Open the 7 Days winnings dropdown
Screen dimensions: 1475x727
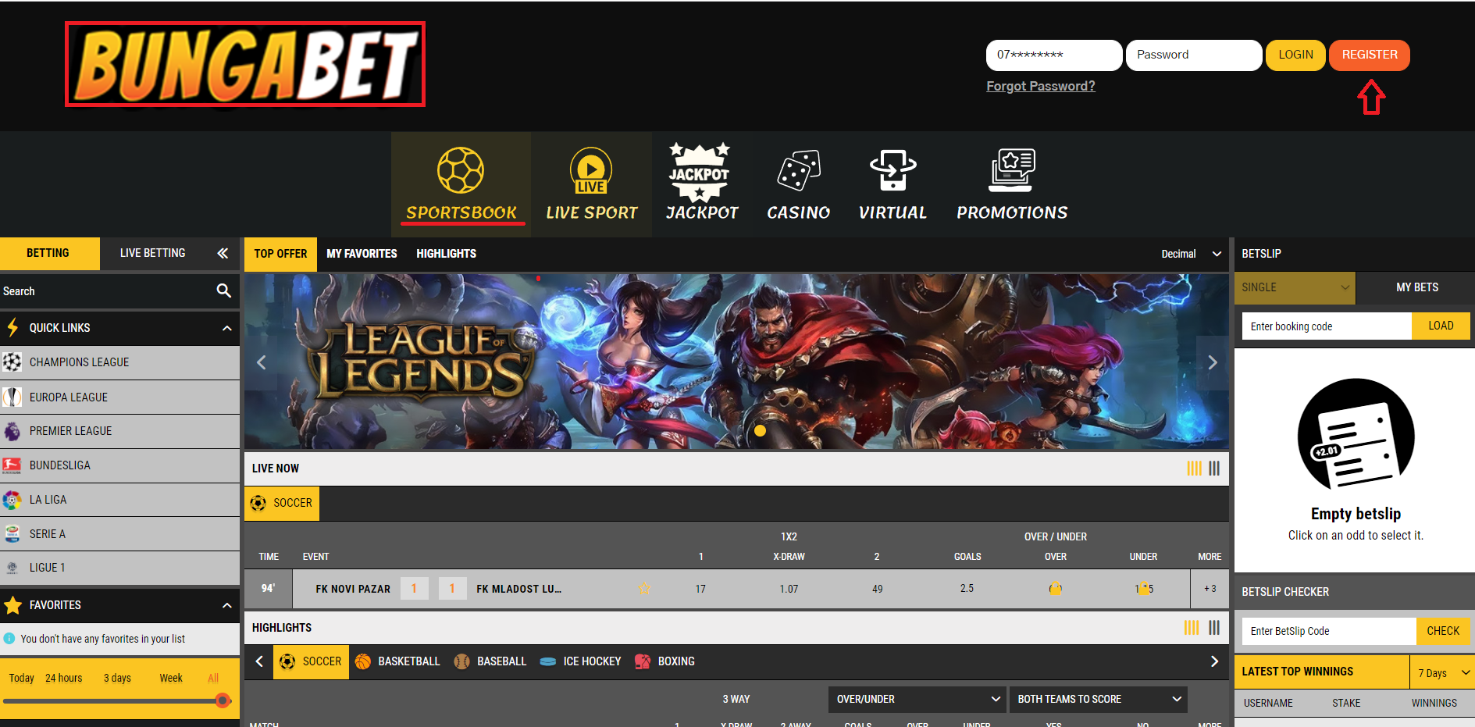tap(1442, 672)
